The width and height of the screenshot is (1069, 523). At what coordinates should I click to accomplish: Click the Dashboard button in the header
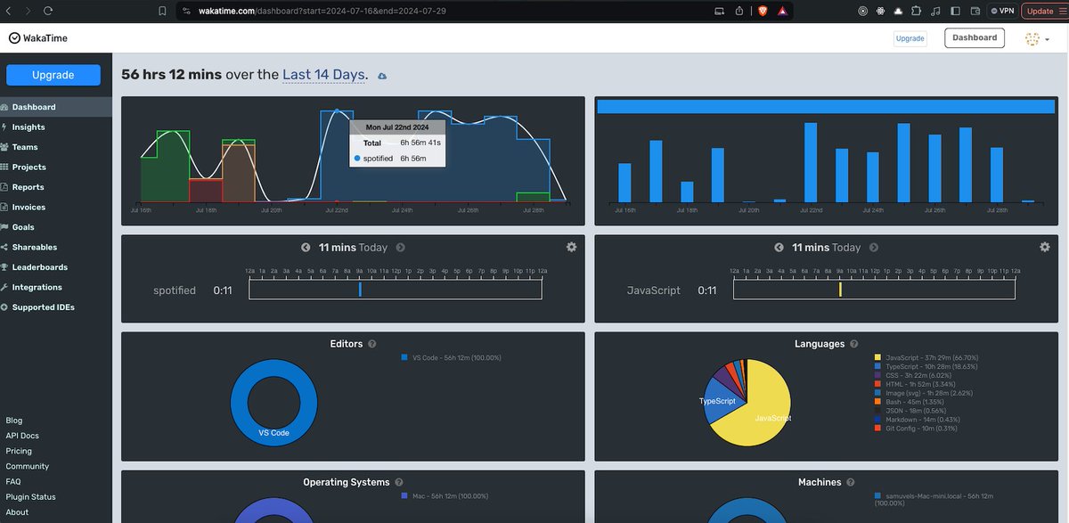click(x=975, y=37)
